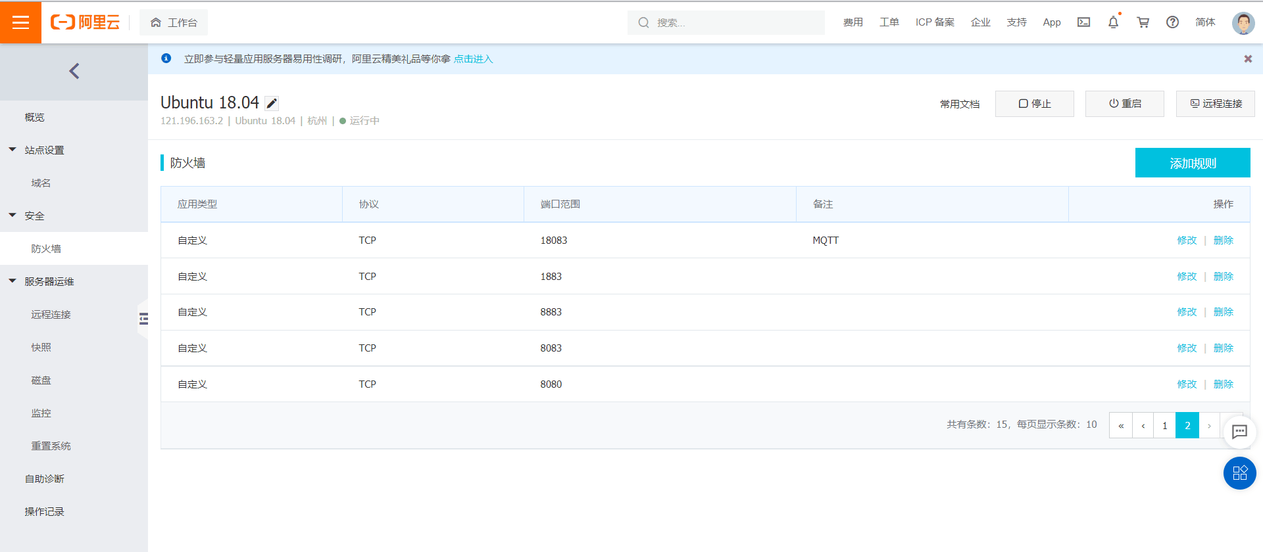Screen dimensions: 1263x552
Task: Collapse the 站点设置 section
Action: (12, 150)
